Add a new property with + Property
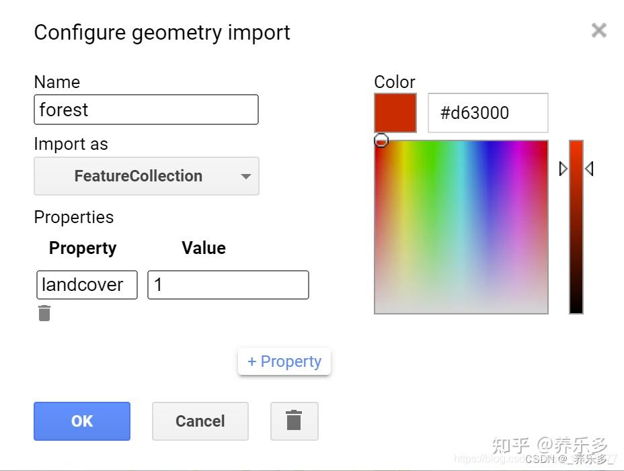The width and height of the screenshot is (624, 471). tap(284, 361)
